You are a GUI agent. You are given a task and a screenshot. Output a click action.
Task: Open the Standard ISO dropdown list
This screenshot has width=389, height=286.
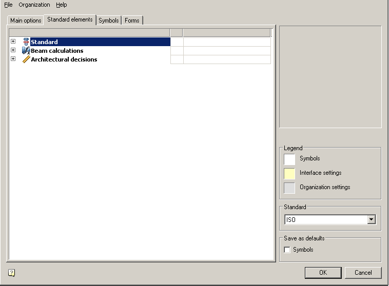[x=372, y=220]
